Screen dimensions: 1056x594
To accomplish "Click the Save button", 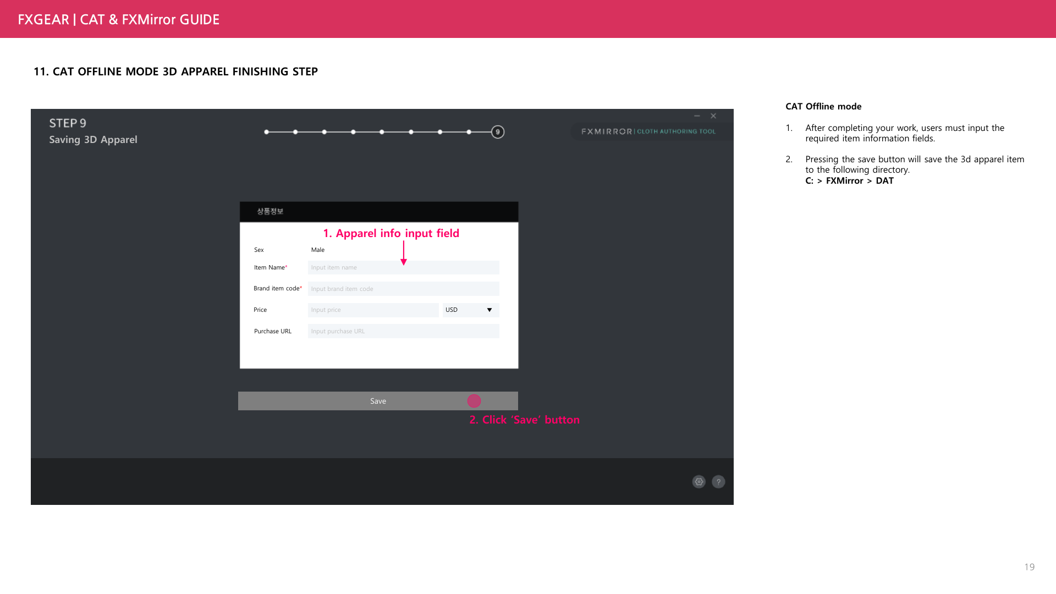I will [x=378, y=401].
